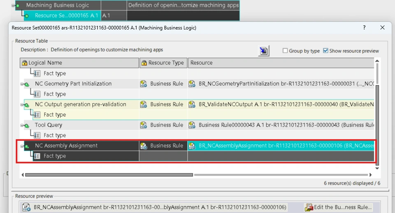
Task: Click green node icon beside Machining Business Logic
Action: pyautogui.click(x=17, y=5)
